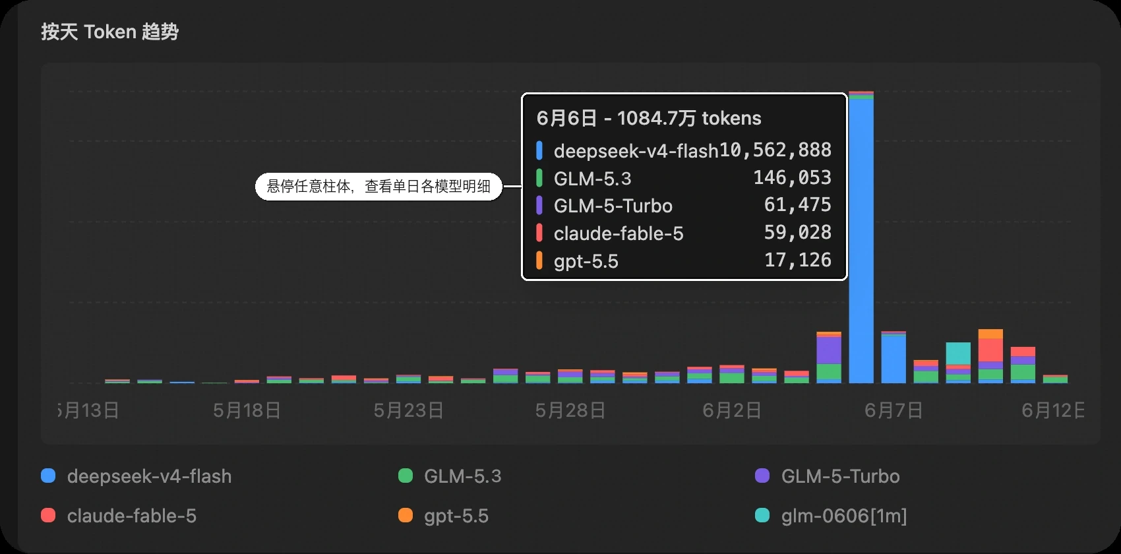The image size is (1121, 554).
Task: Click the orange gpt-5.5 legend dot
Action: point(406,515)
